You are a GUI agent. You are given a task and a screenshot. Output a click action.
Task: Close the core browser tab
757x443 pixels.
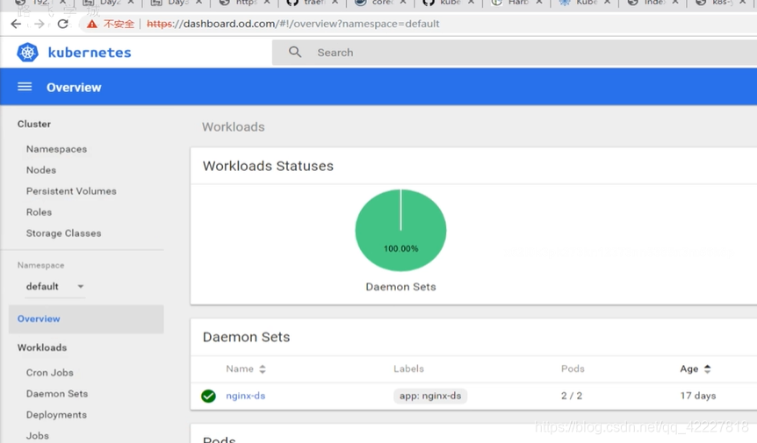tap(402, 3)
